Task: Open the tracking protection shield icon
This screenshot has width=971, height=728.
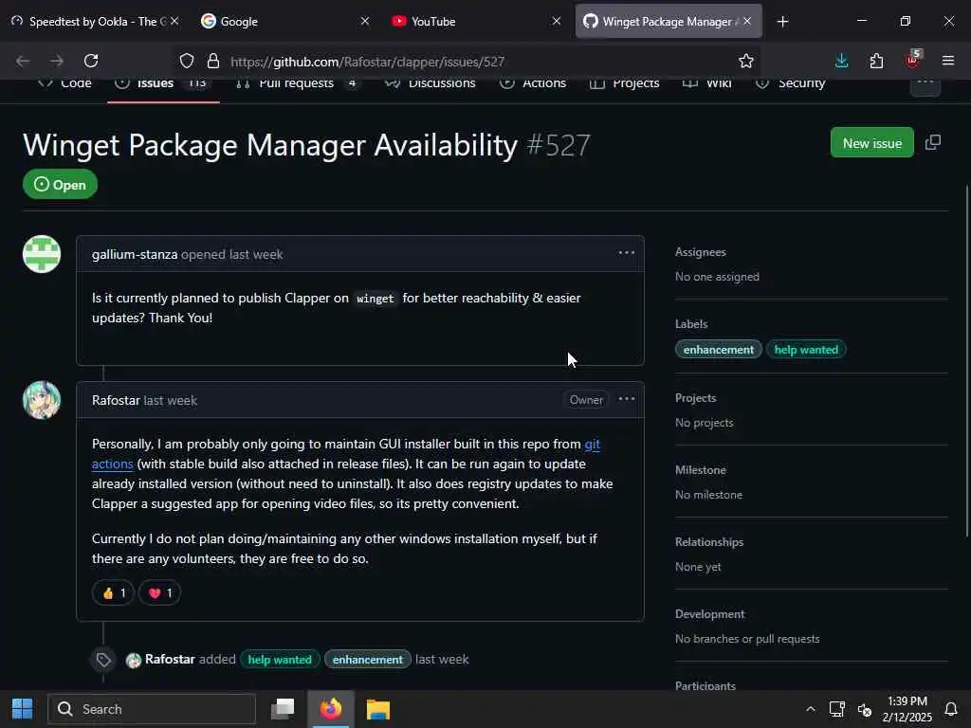Action: tap(187, 61)
